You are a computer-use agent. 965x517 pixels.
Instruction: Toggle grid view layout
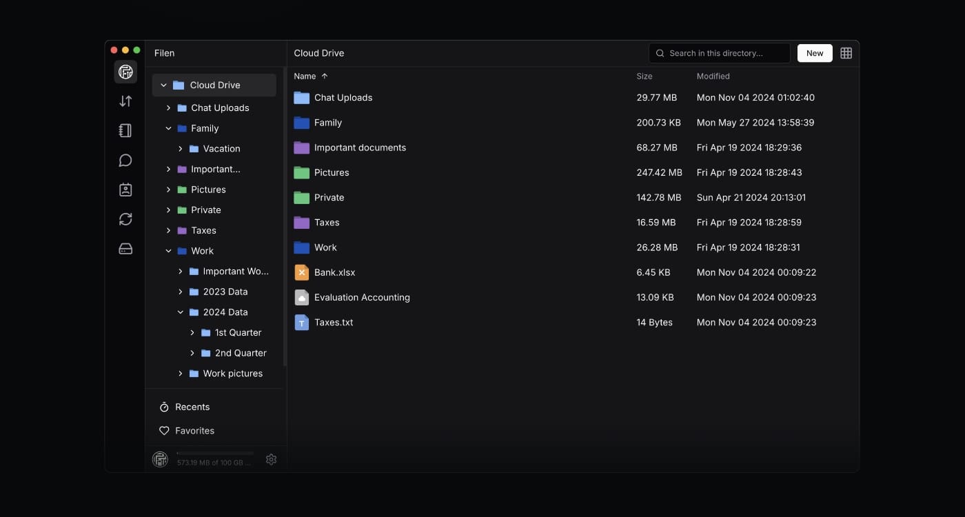point(846,53)
